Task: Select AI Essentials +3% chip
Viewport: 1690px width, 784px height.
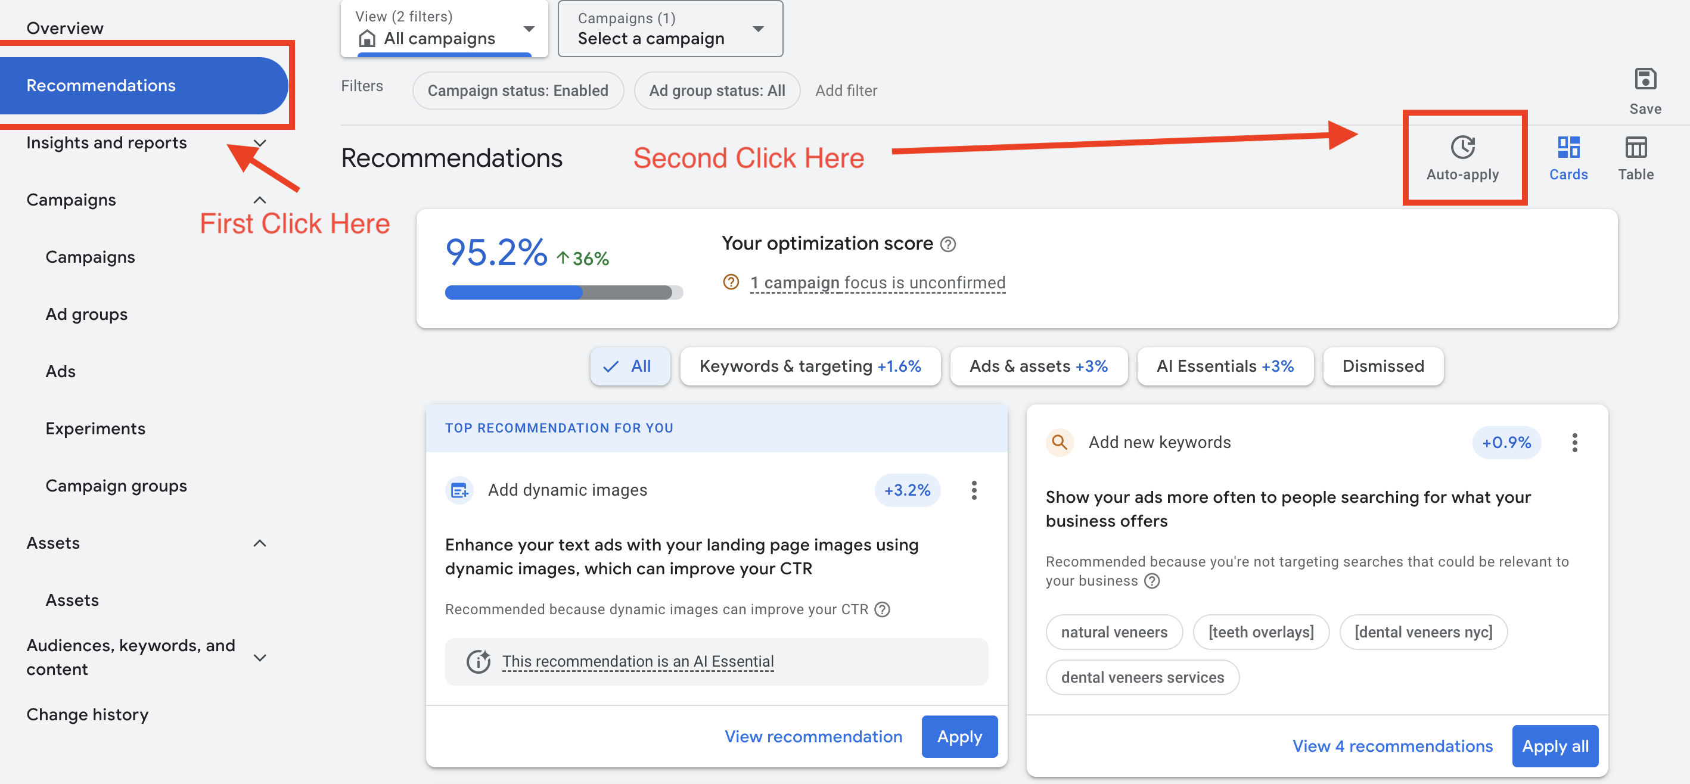Action: 1225,366
